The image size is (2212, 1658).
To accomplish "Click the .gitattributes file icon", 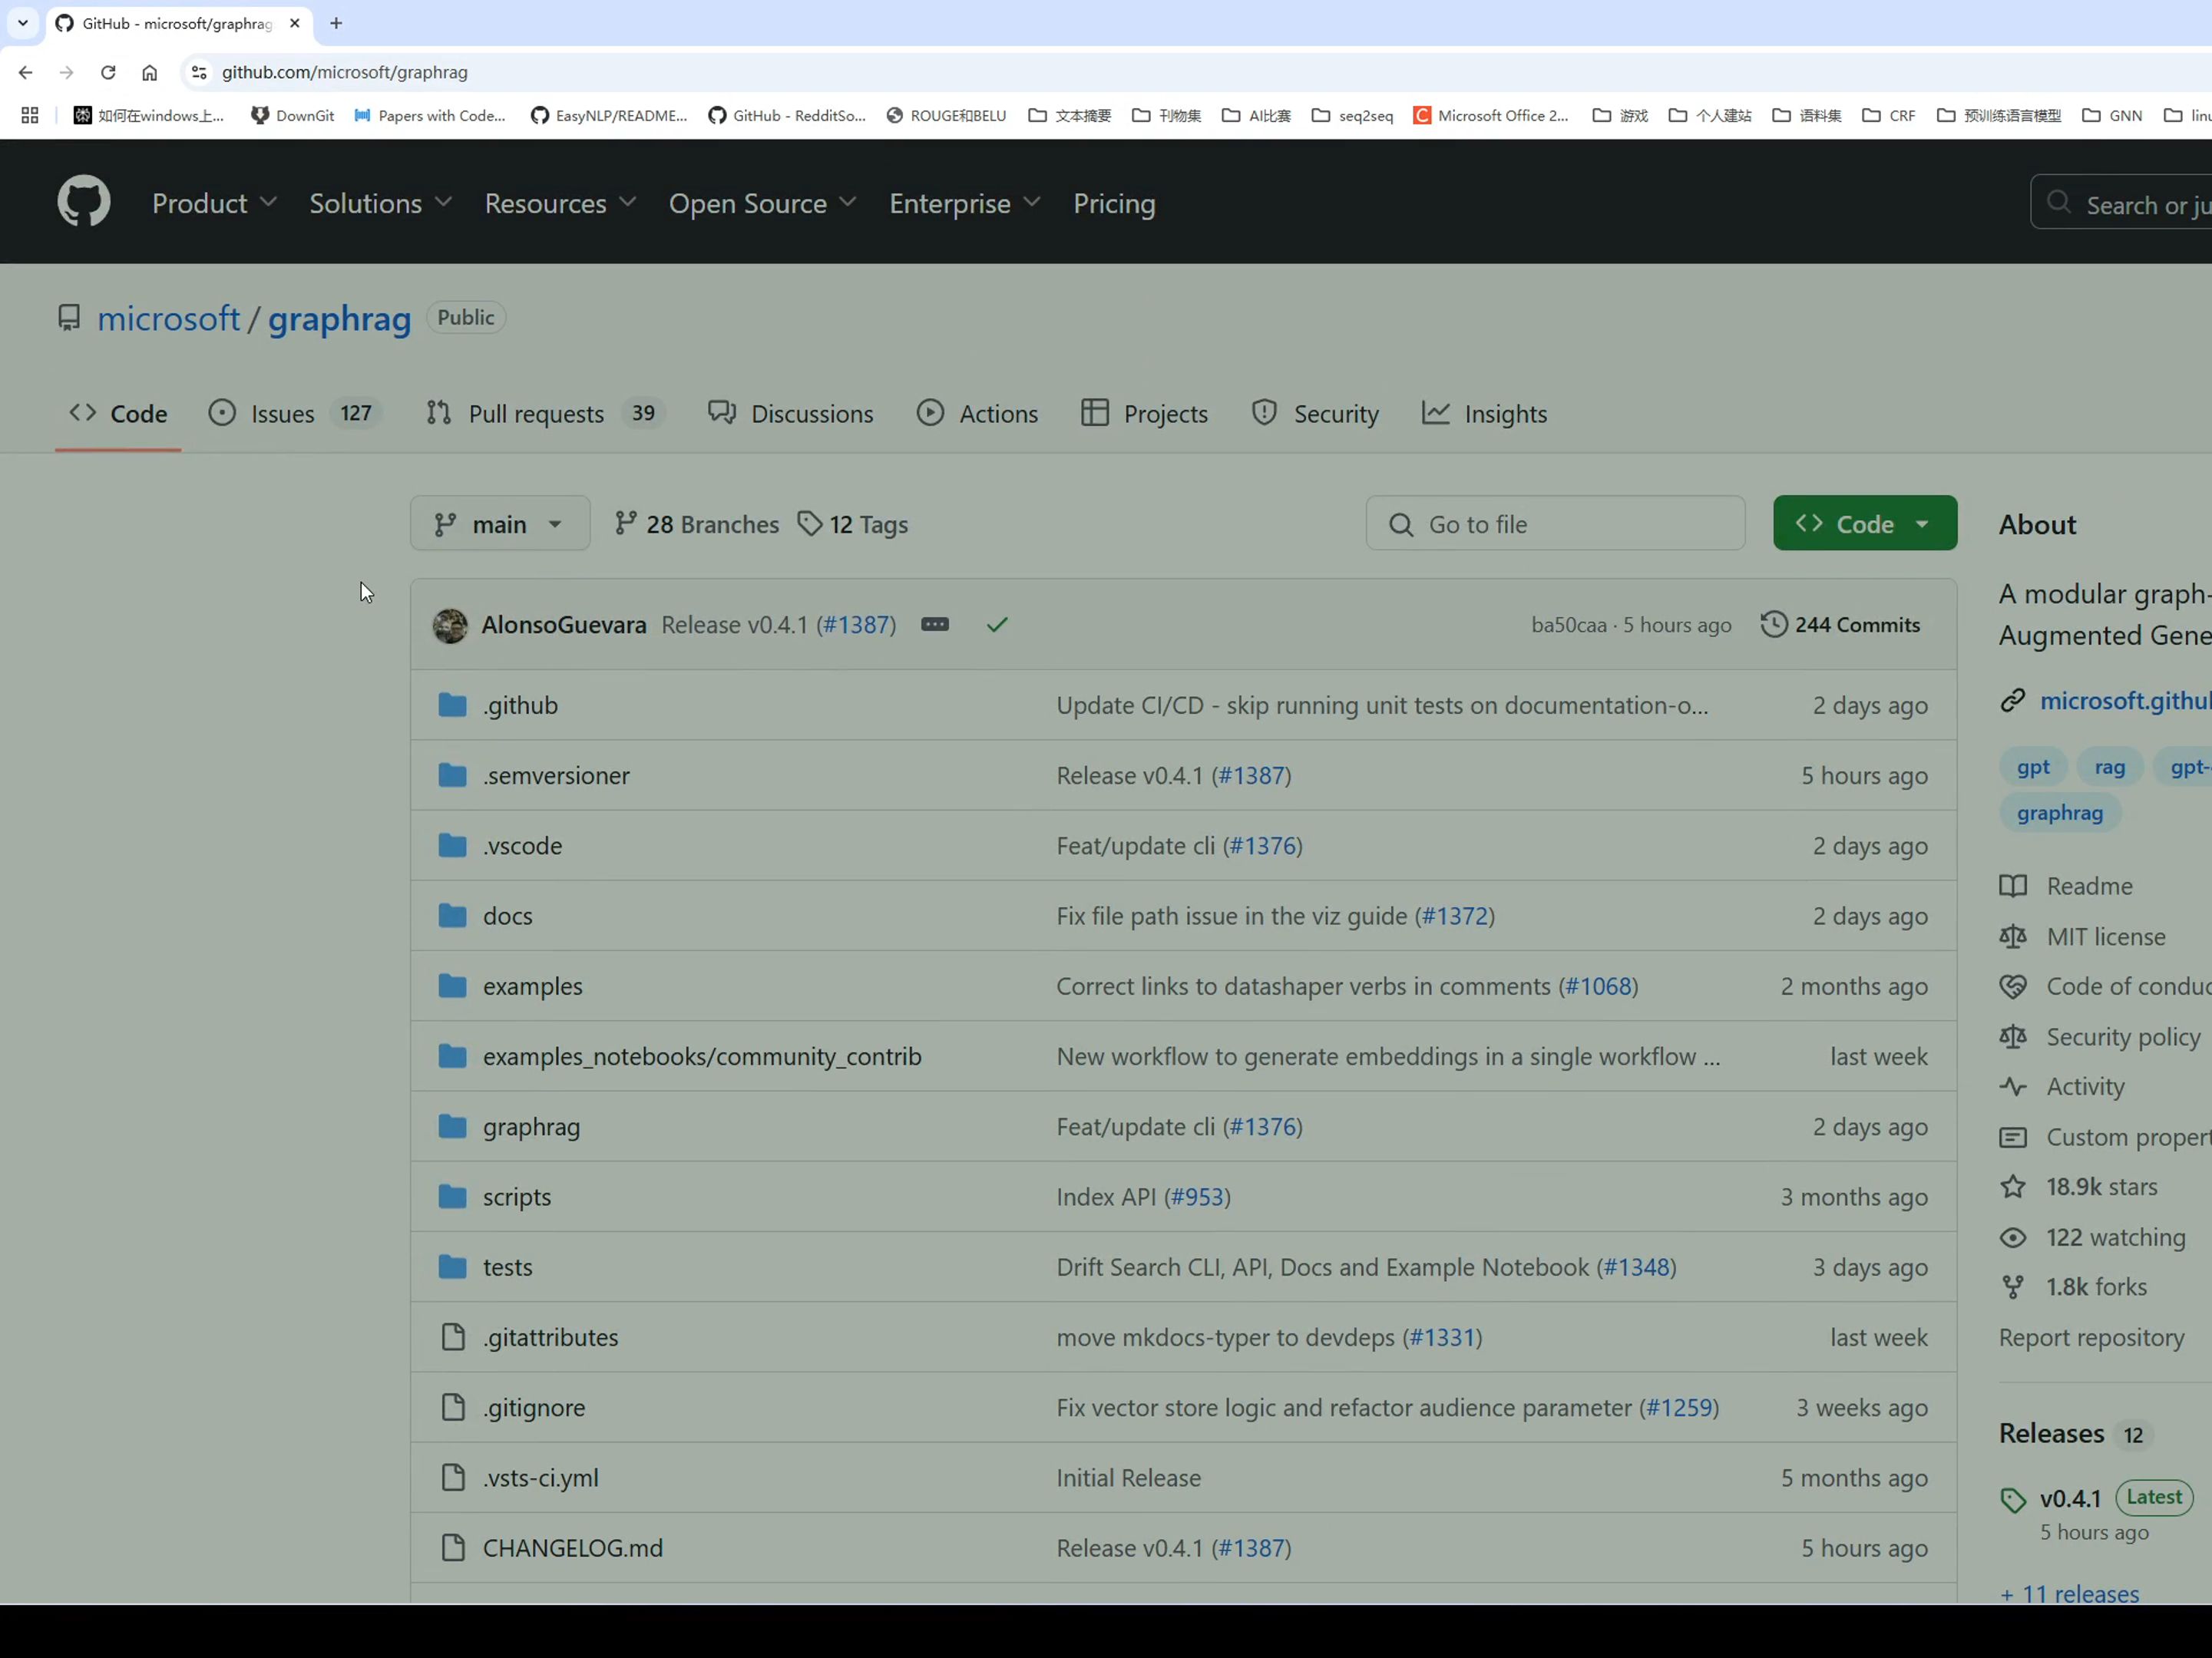I will click(453, 1337).
